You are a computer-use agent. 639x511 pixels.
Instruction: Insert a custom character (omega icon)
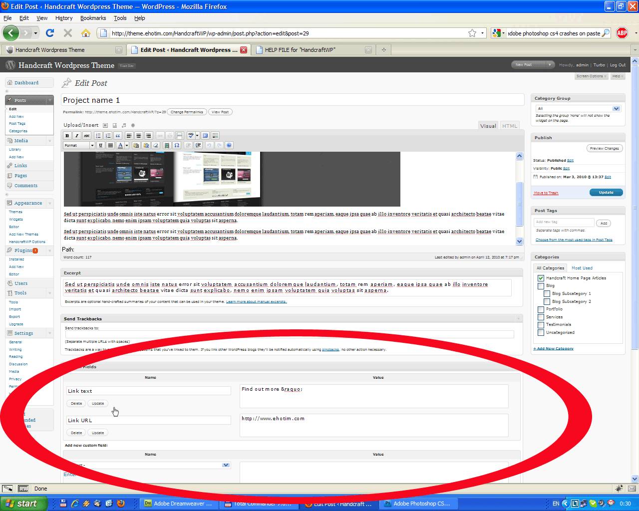177,146
